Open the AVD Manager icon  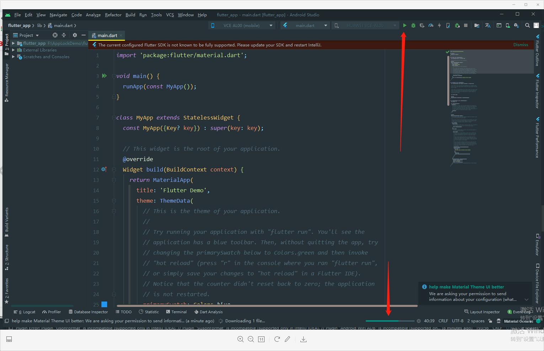508,26
